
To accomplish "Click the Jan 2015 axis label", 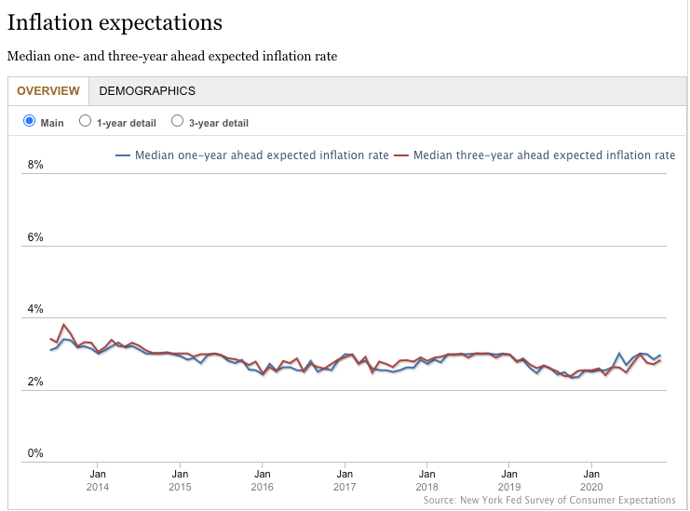I will click(x=180, y=479).
